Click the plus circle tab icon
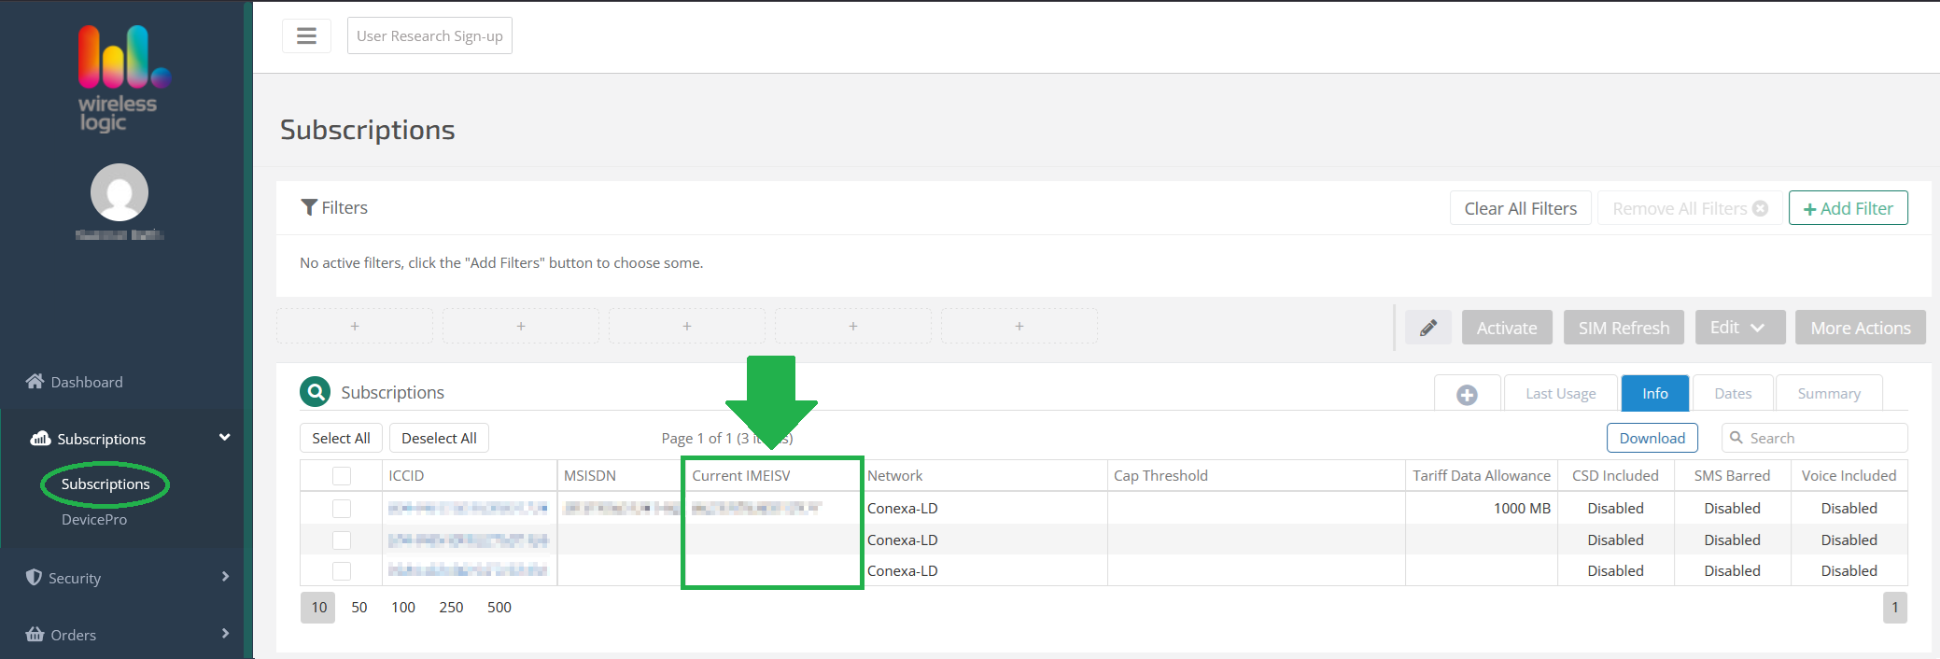1940x659 pixels. (1467, 394)
